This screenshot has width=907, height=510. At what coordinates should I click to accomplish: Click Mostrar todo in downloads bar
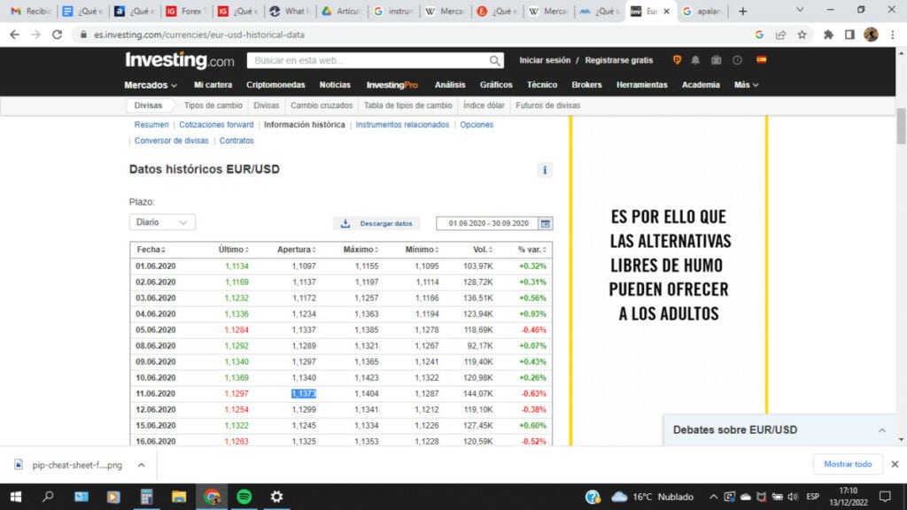848,464
